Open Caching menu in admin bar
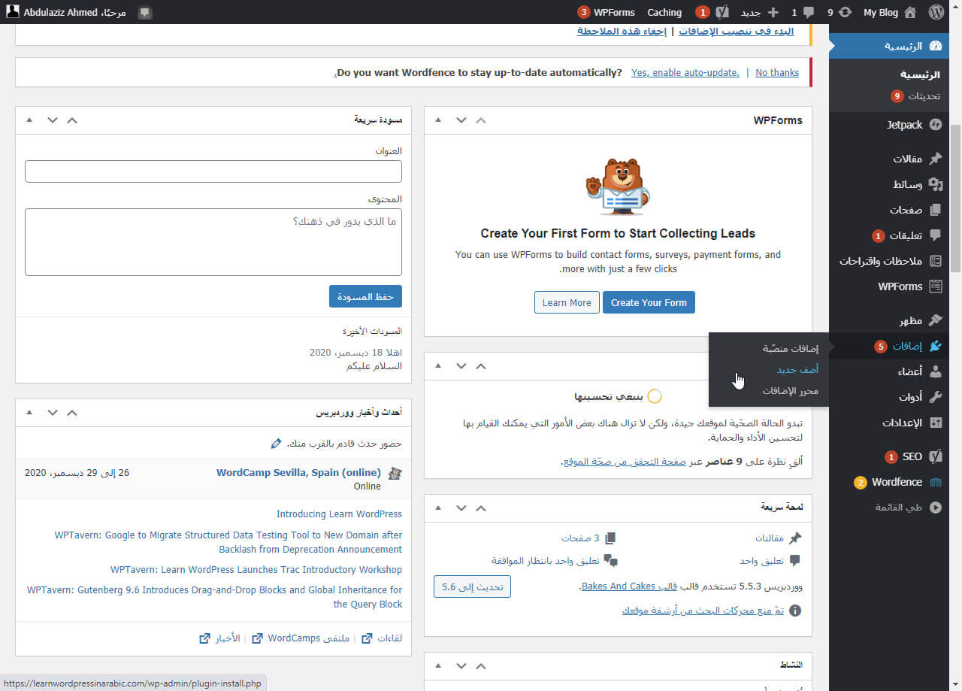 tap(664, 12)
